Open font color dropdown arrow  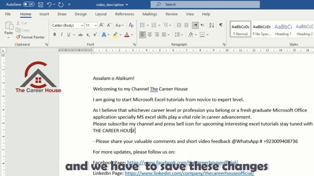(x=132, y=35)
